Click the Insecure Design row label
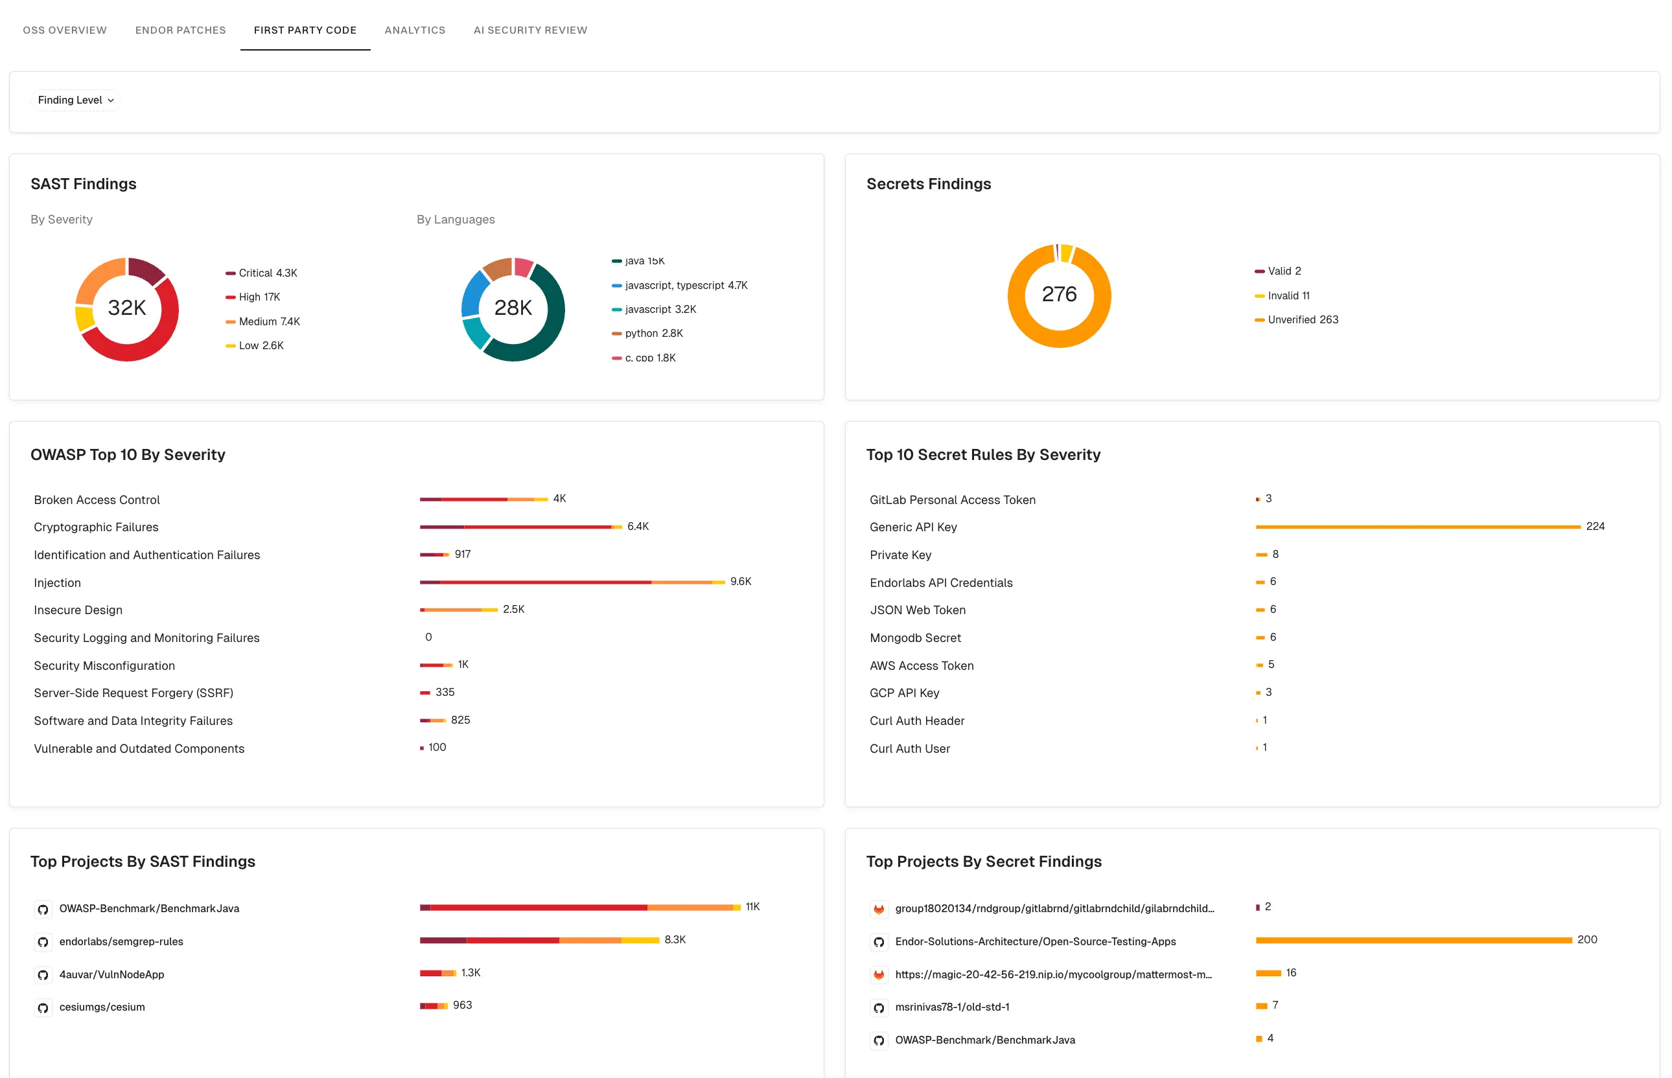Screen dimensions: 1672x1078 pyautogui.click(x=78, y=610)
